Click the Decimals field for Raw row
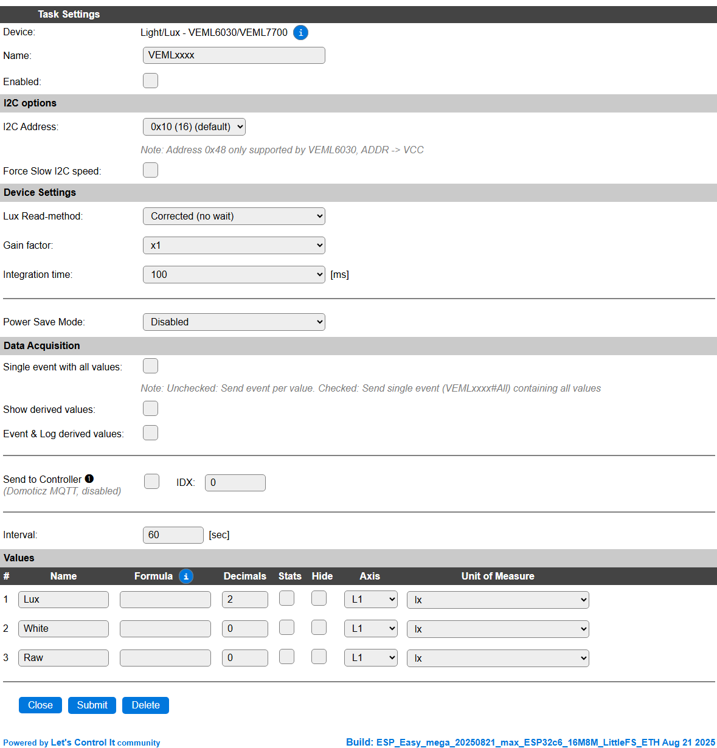717x748 pixels. [x=245, y=658]
